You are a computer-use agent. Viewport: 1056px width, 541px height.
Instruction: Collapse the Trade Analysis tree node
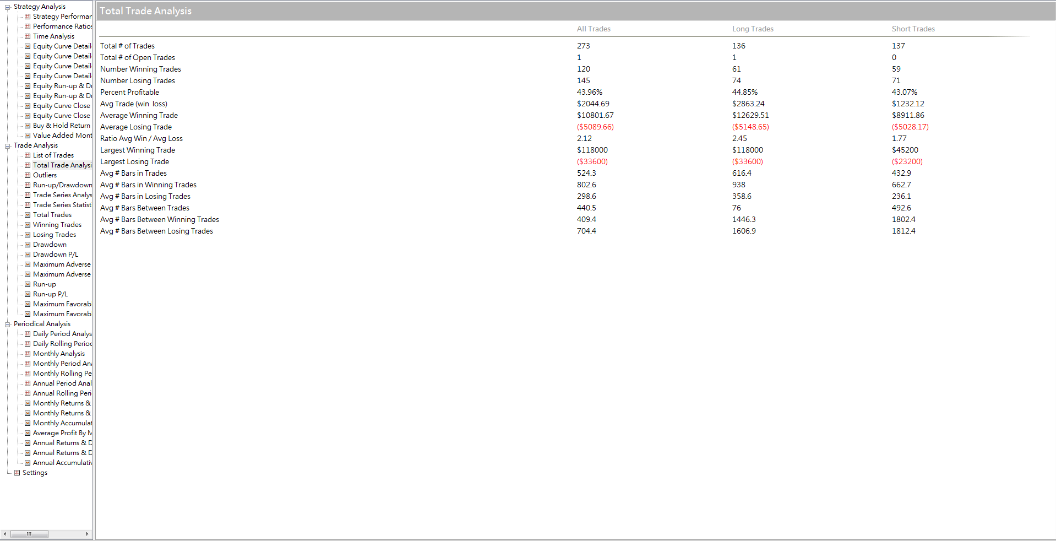pyautogui.click(x=8, y=146)
